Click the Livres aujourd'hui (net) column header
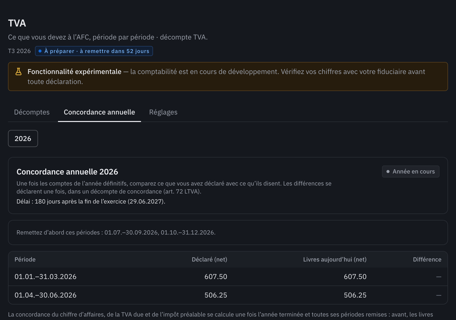The width and height of the screenshot is (456, 320). point(335,259)
